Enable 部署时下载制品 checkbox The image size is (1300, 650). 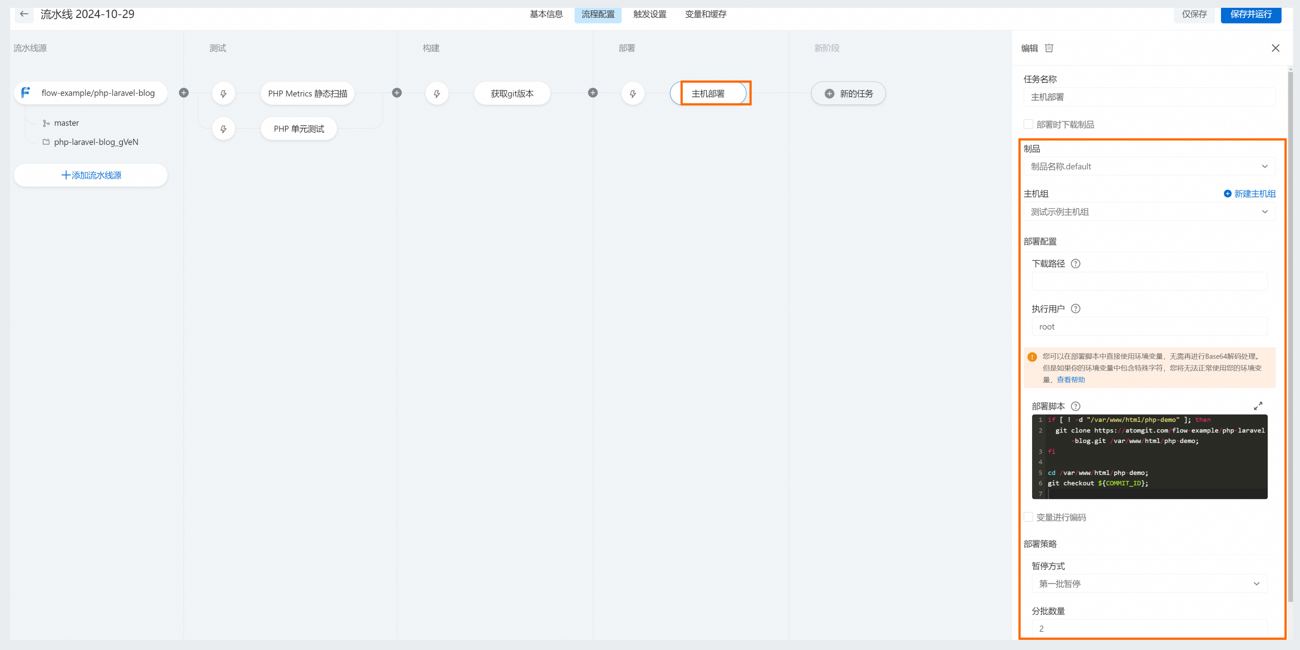click(x=1028, y=124)
